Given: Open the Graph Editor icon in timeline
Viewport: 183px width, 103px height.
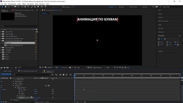Looking at the screenshot, I should pyautogui.click(x=71, y=75).
